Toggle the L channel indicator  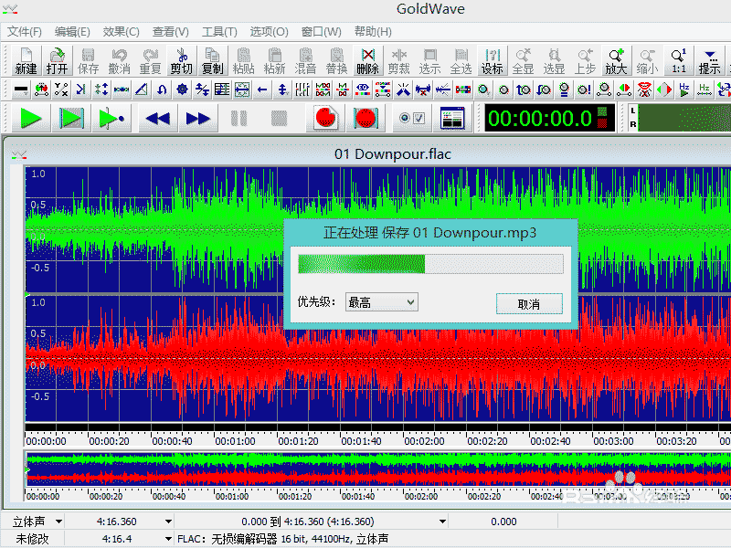point(633,111)
